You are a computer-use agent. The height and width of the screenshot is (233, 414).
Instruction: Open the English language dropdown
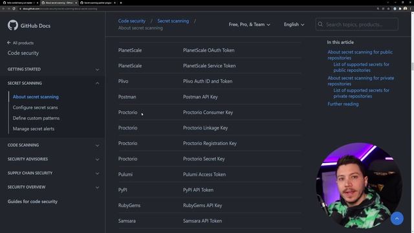pos(294,25)
